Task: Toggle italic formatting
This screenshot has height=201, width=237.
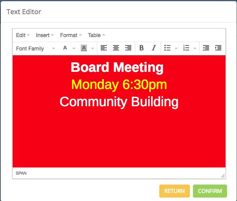Action: point(154,48)
